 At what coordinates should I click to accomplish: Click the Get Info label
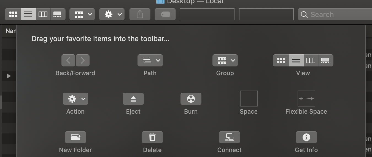click(306, 150)
